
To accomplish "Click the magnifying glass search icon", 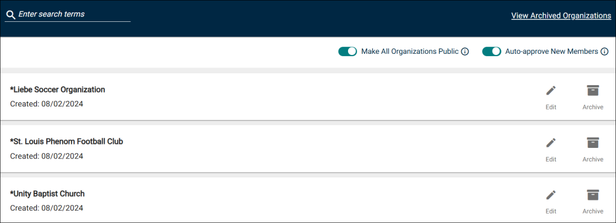I will (x=11, y=15).
